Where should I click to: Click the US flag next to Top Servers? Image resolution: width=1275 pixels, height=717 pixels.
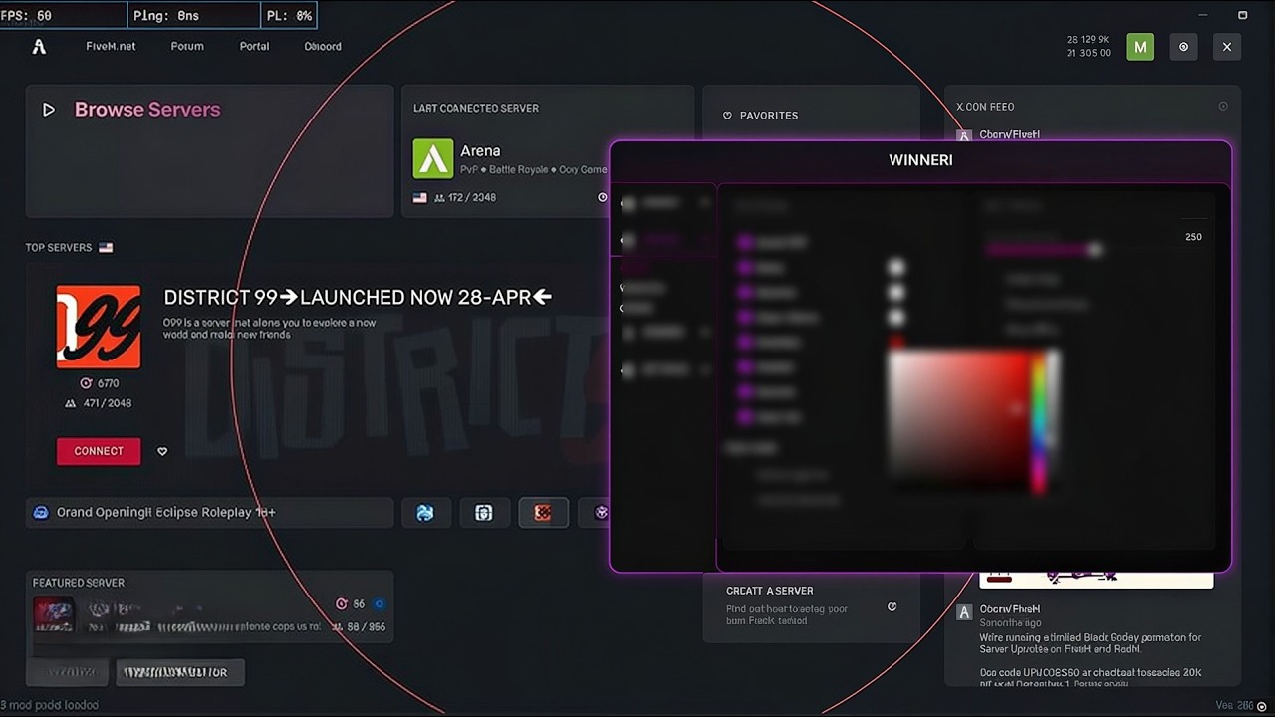[x=106, y=247]
